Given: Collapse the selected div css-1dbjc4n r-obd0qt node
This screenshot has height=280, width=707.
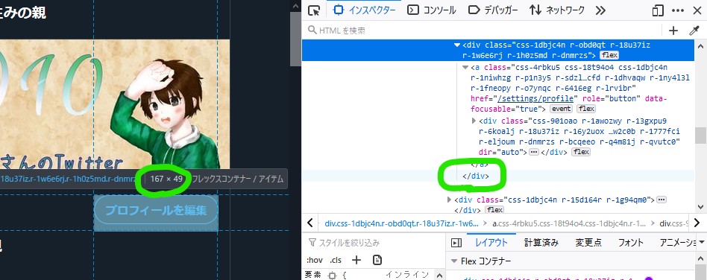Looking at the screenshot, I should click(457, 45).
